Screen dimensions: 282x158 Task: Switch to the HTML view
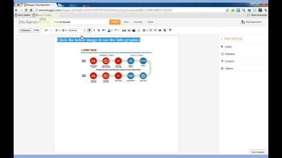click(x=37, y=30)
